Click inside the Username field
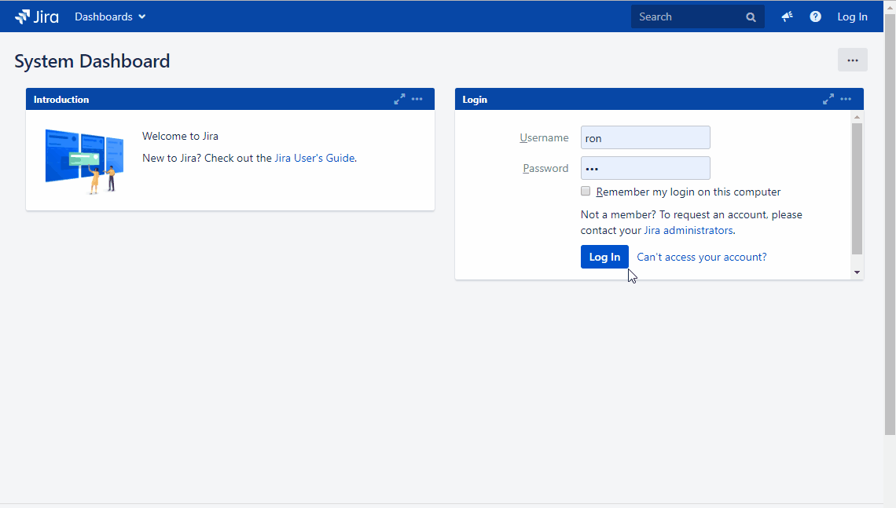Screen dimensions: 896x508 (645, 137)
